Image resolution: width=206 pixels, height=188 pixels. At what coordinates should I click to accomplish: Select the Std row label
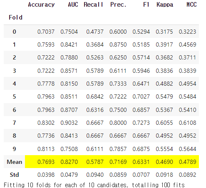pyautogui.click(x=14, y=175)
